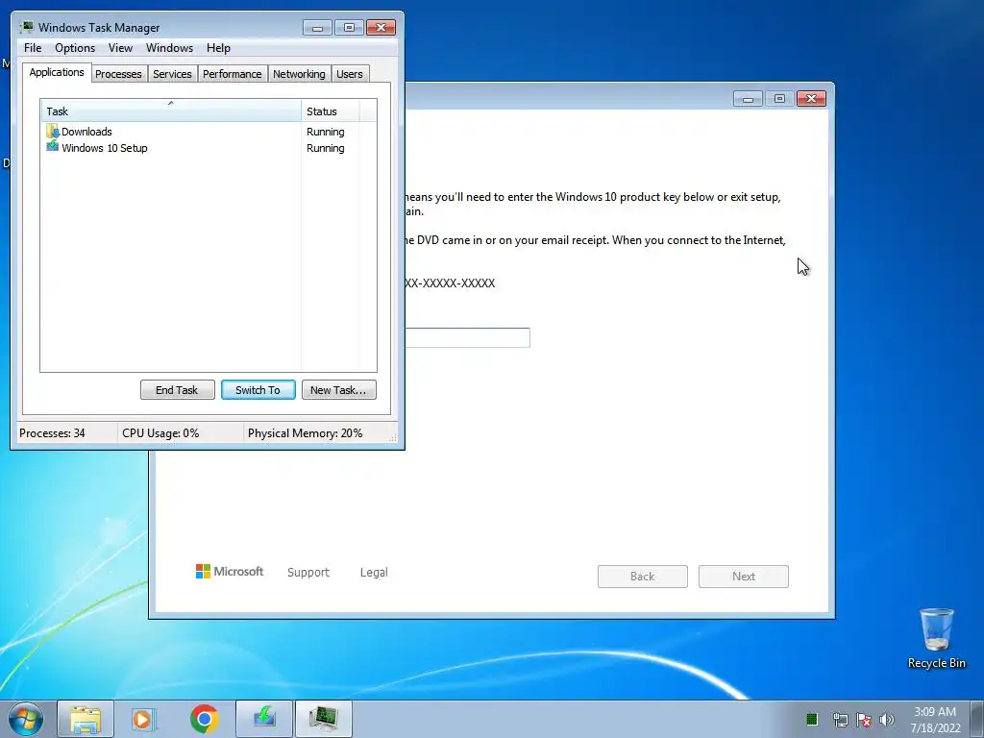Open the Legal link in Windows 10 Setup
Image resolution: width=984 pixels, height=738 pixels.
(374, 573)
